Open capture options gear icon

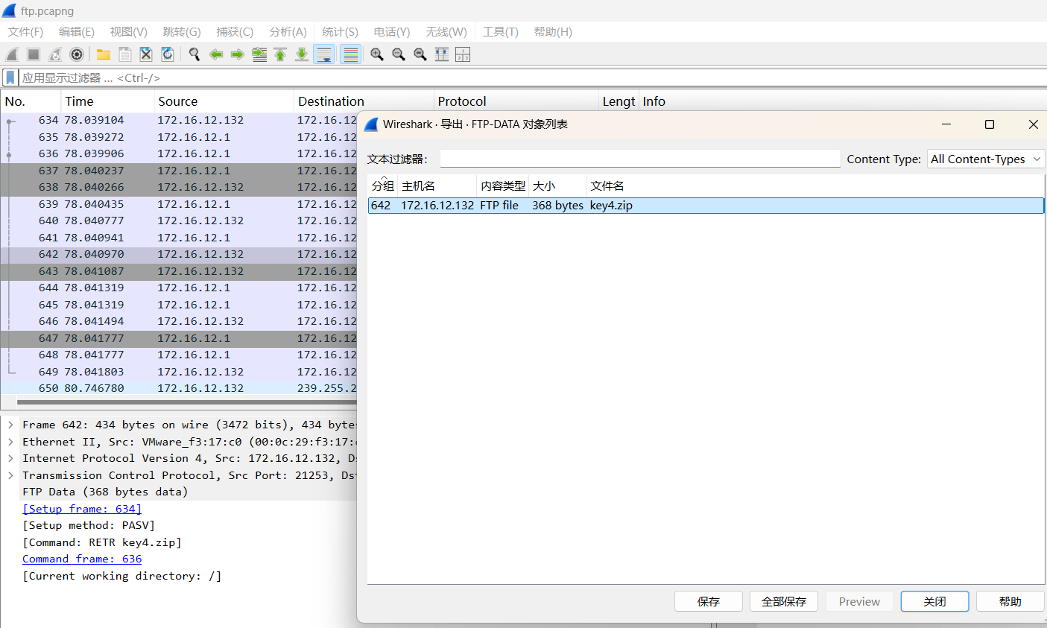click(77, 54)
